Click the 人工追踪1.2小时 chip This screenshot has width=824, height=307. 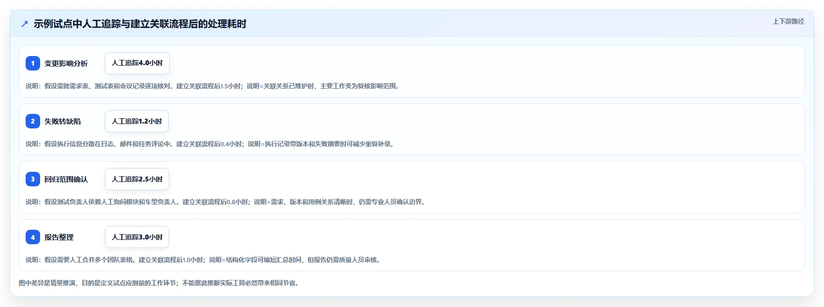(137, 121)
